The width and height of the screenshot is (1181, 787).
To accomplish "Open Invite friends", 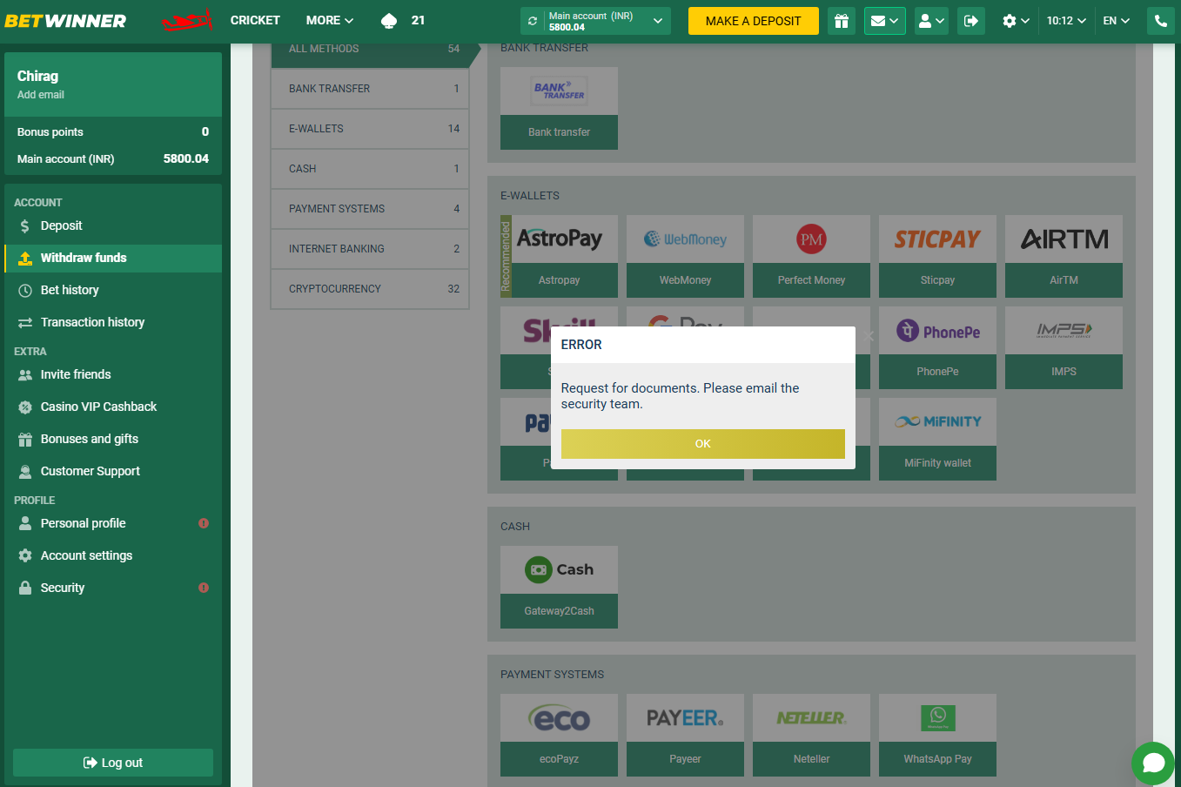I will point(113,374).
